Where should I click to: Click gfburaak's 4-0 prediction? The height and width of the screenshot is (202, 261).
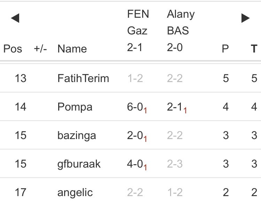click(135, 164)
